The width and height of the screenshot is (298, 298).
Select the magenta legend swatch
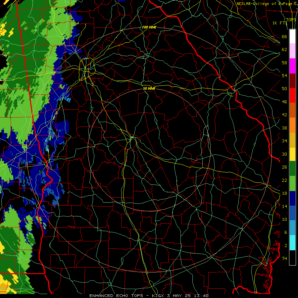(x=292, y=66)
